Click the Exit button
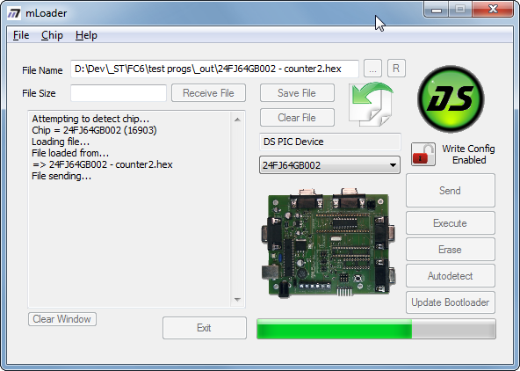520x371 pixels. pyautogui.click(x=205, y=328)
